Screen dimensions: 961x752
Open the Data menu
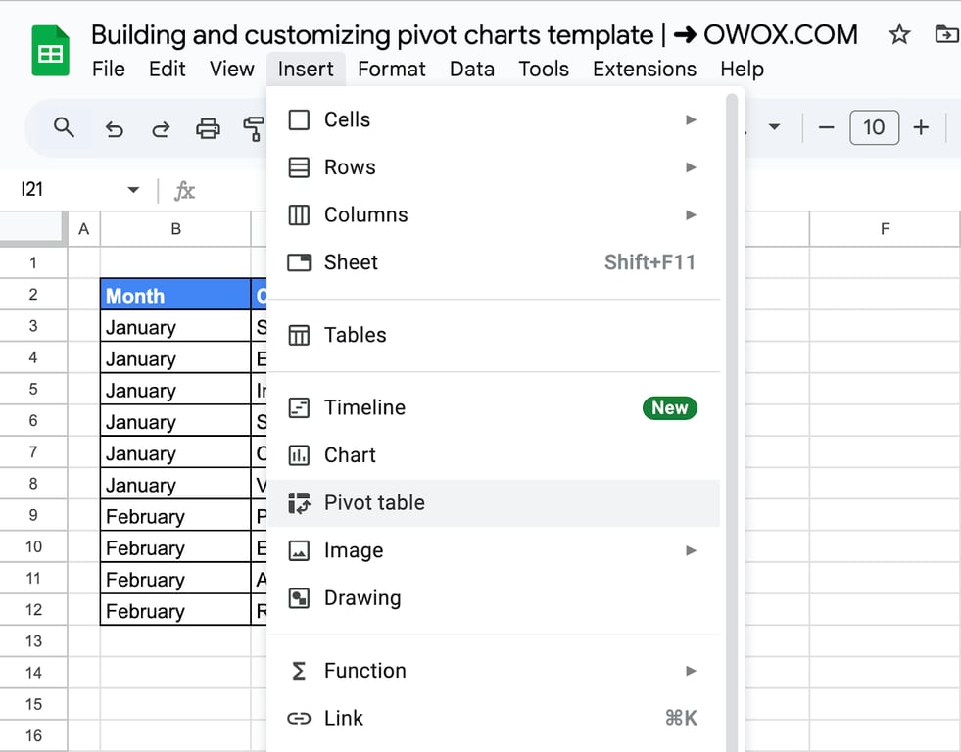(x=472, y=70)
